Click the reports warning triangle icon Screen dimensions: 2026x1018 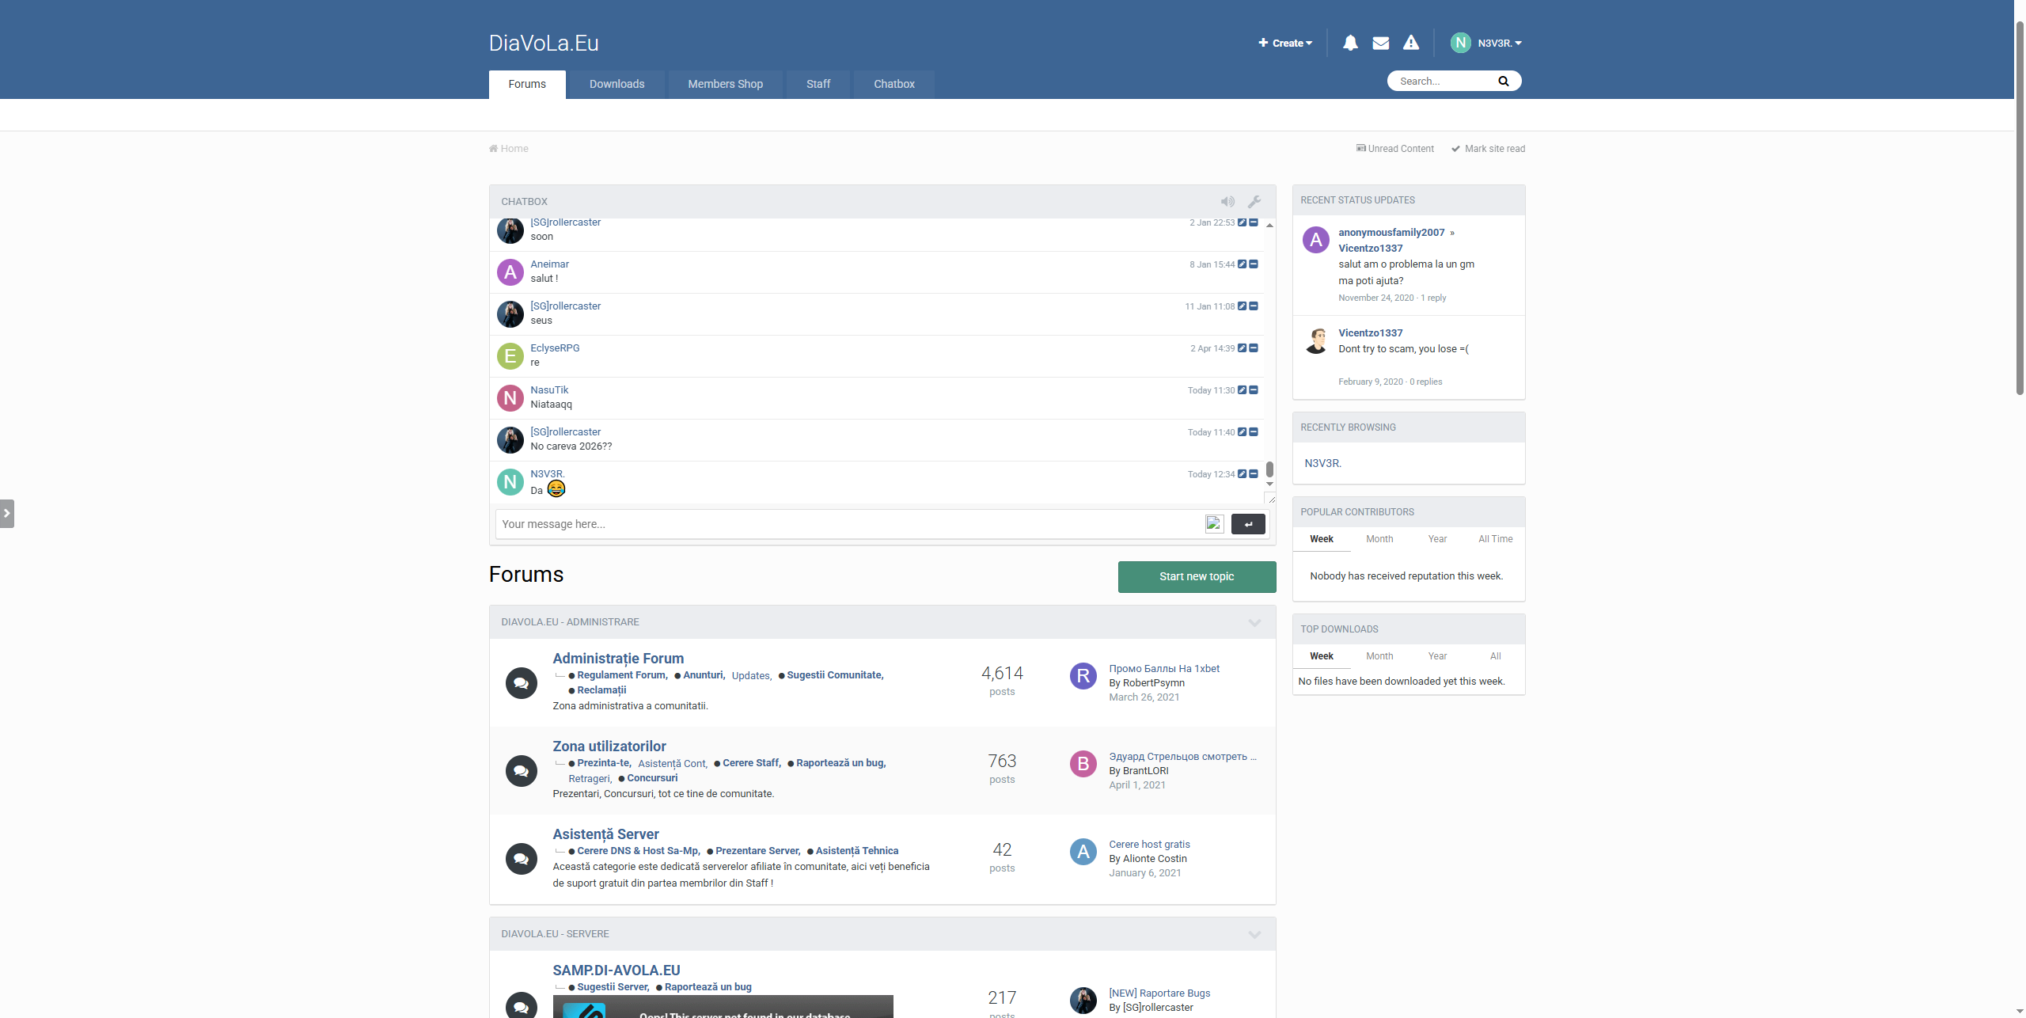coord(1410,43)
